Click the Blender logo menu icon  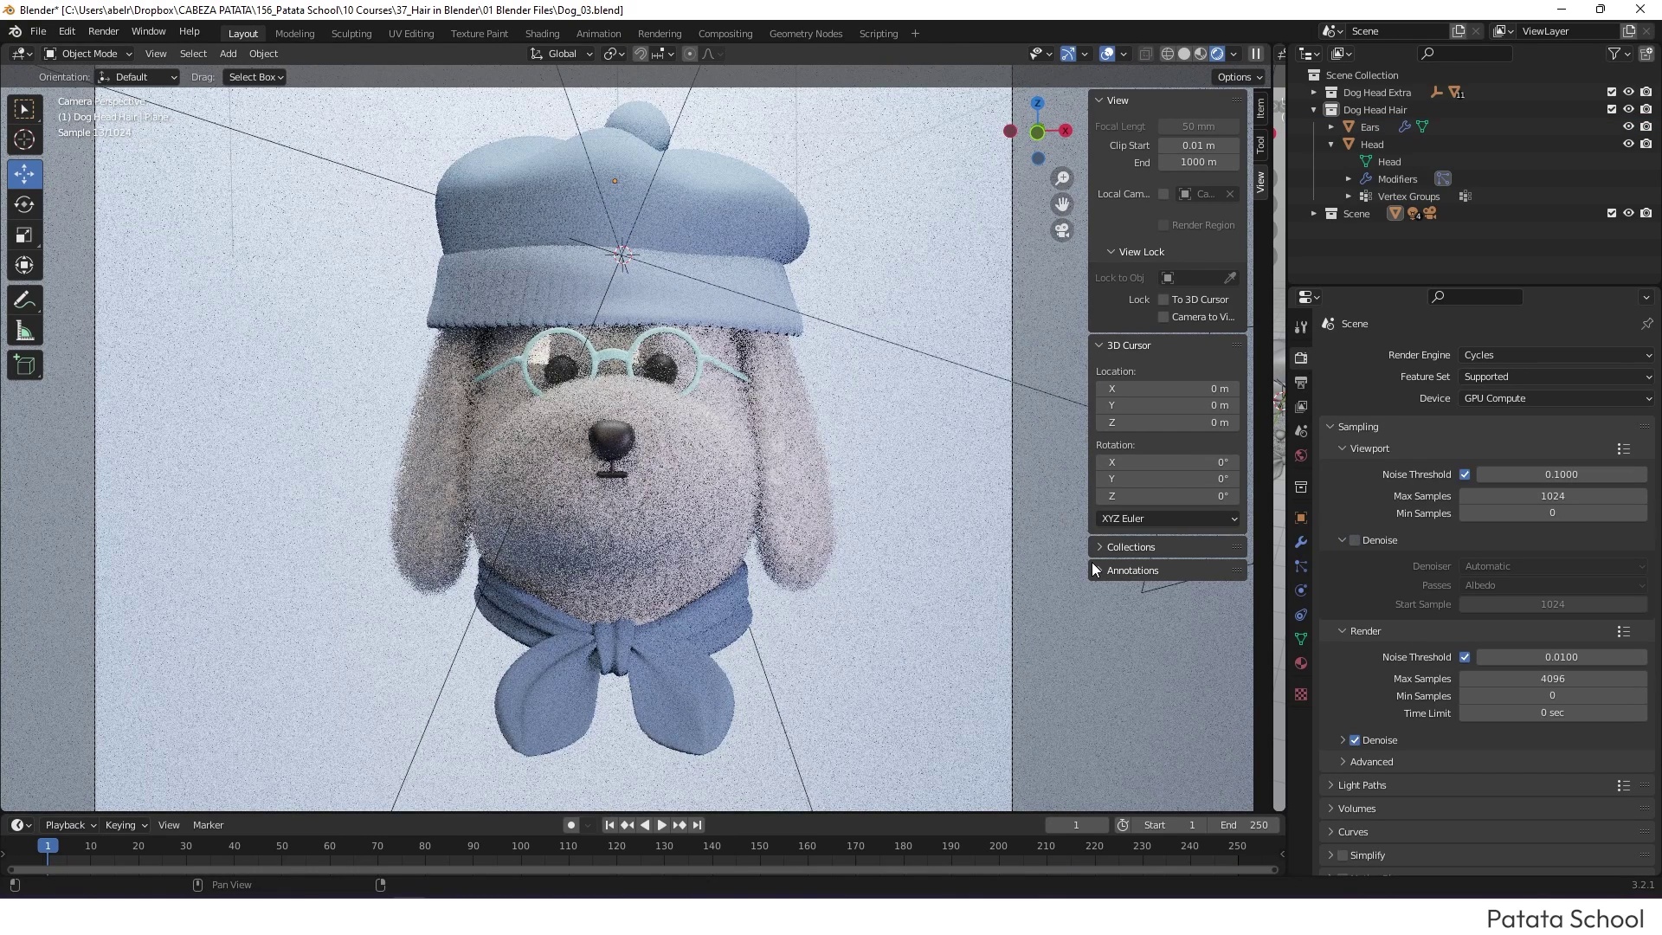click(x=15, y=31)
